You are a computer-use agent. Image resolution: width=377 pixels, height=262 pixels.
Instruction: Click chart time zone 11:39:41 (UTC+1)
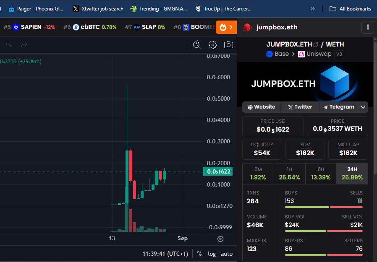[165, 254]
